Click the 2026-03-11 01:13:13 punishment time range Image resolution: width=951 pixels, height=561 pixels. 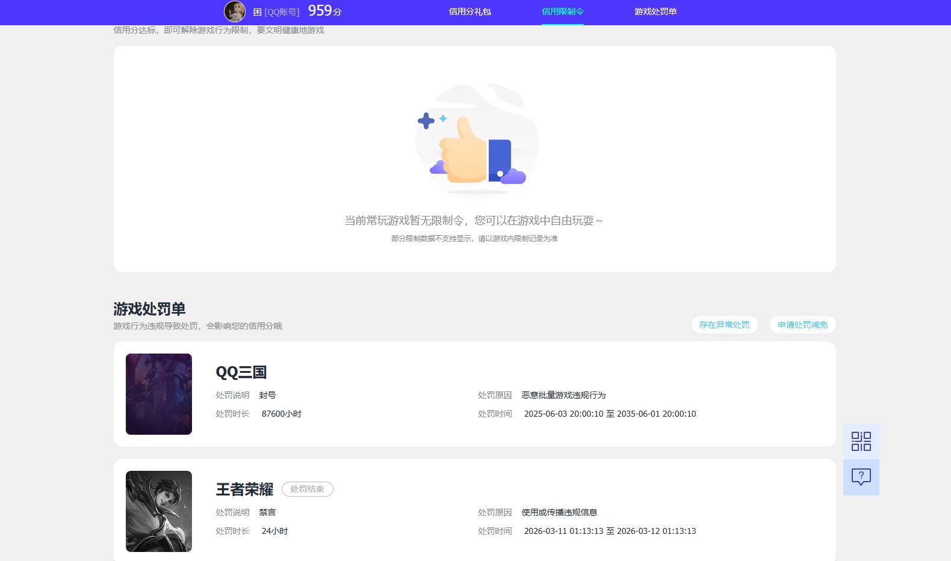pos(610,531)
